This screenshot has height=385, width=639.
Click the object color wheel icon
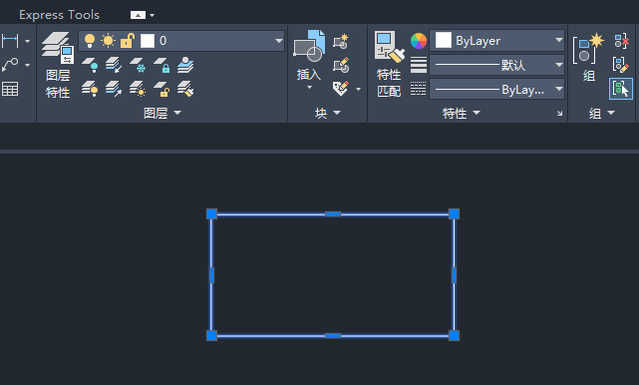point(418,41)
